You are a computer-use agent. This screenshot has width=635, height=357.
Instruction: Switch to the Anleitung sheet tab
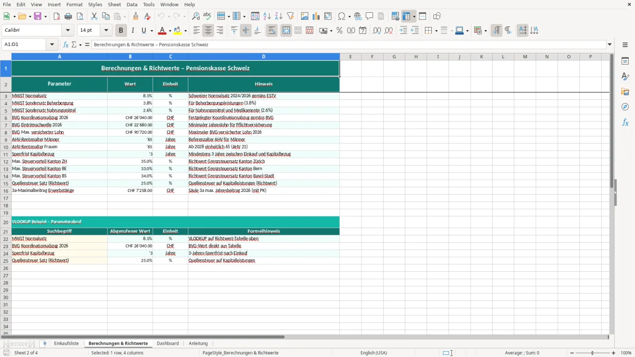pos(198,344)
